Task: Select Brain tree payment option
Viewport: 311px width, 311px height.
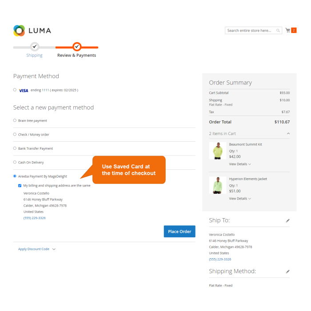Action: point(15,120)
